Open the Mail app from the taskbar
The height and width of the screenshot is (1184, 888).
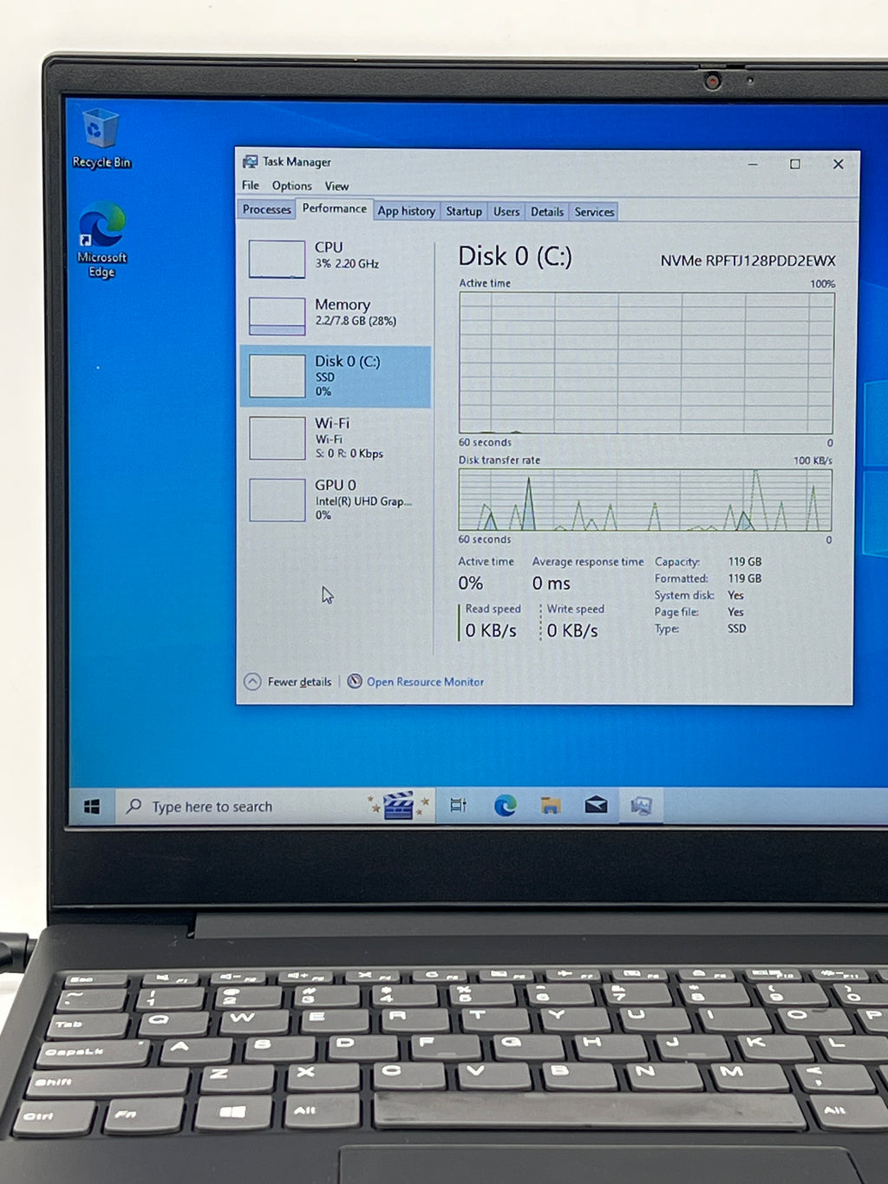click(x=596, y=806)
